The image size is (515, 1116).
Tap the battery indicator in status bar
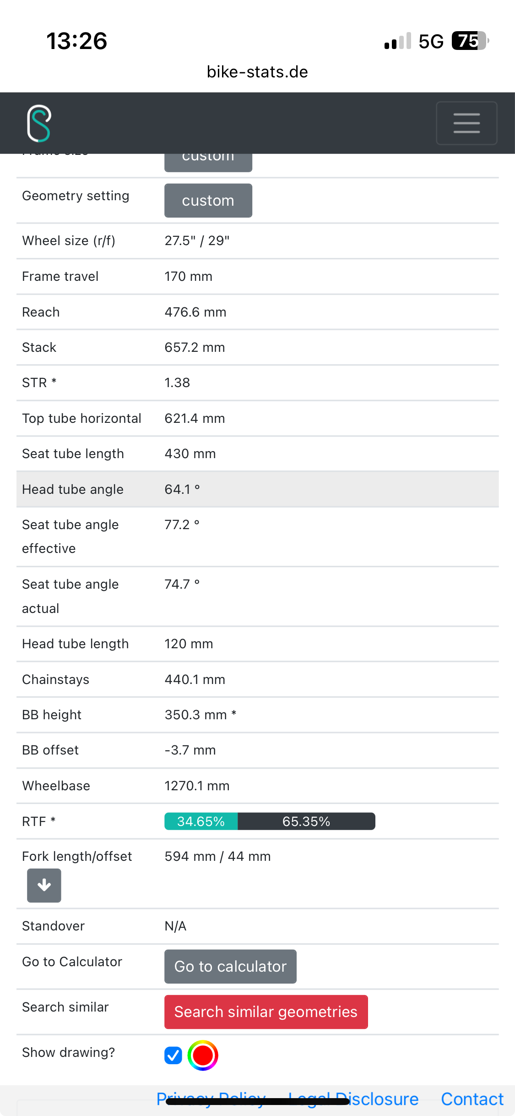click(x=470, y=41)
